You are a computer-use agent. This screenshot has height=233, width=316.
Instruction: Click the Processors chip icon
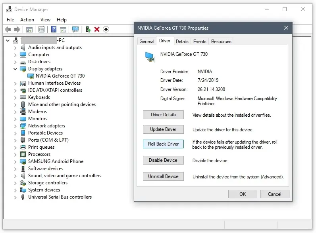pyautogui.click(x=23, y=154)
